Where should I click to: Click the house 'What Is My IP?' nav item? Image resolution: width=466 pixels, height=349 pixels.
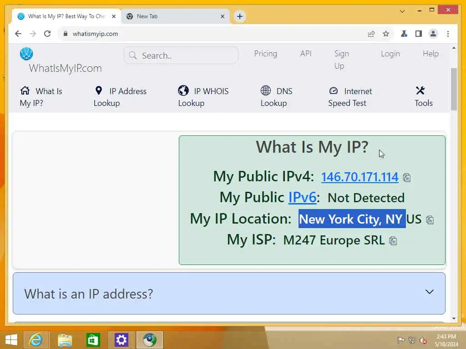coord(41,97)
